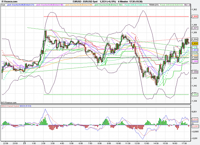The height and width of the screenshot is (145, 200).
Task: Click the 17:30 (15:30) time text in header
Action: (x=136, y=2)
